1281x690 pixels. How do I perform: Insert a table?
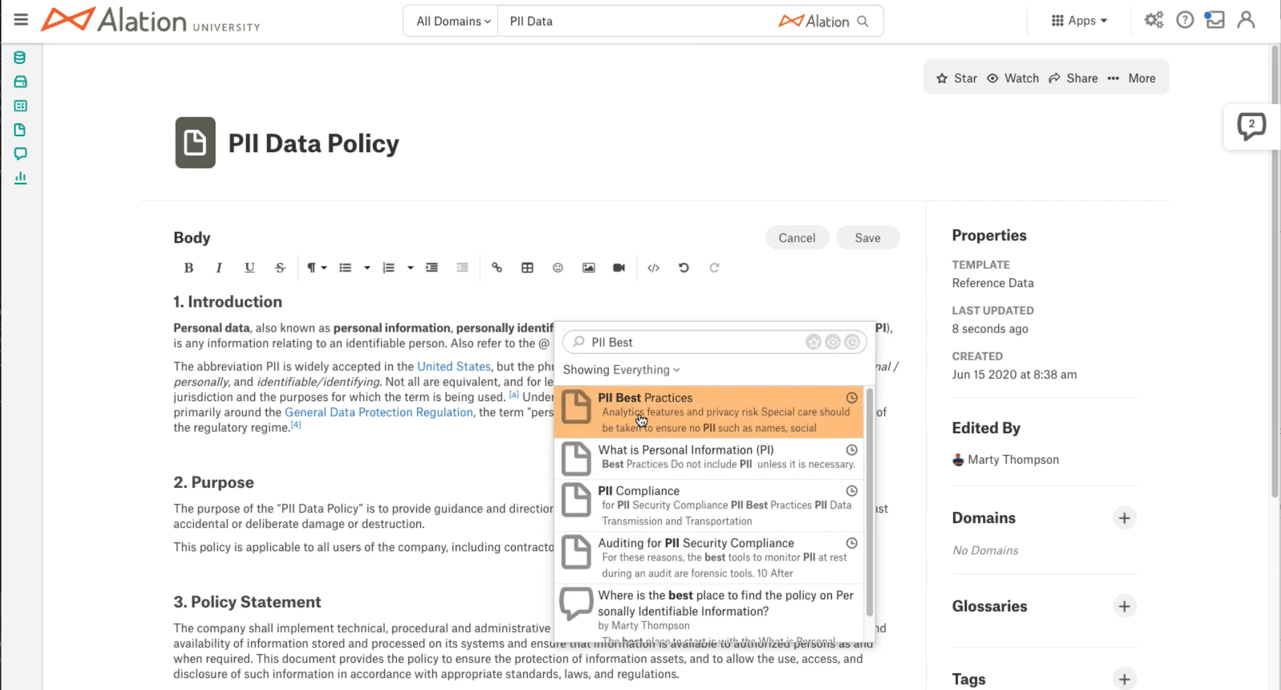(527, 268)
